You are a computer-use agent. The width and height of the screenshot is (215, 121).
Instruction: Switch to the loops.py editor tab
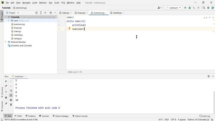(81, 13)
